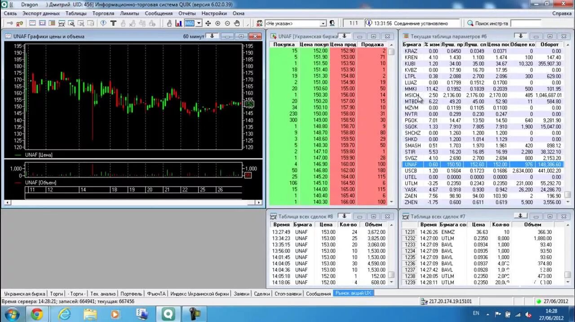Select the KRAZ row in parameters table
575x322 pixels.
tap(482, 51)
